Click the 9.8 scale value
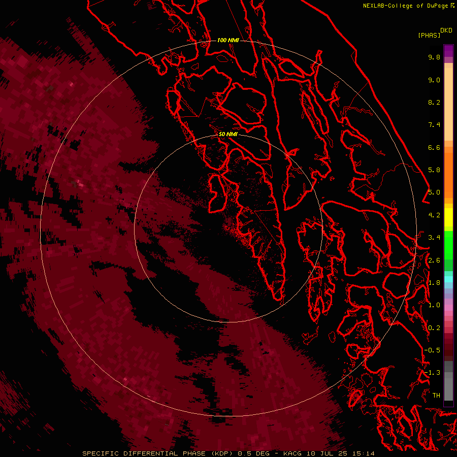The width and height of the screenshot is (457, 457). (434, 57)
